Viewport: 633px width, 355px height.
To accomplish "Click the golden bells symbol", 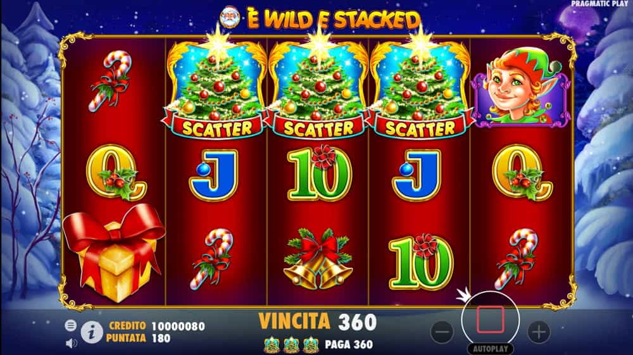I will (x=318, y=259).
